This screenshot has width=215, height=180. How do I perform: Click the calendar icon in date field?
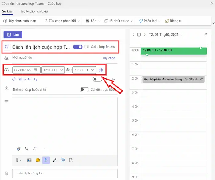(x=36, y=70)
